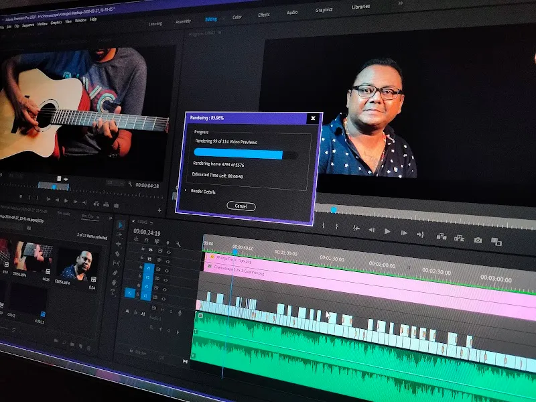Viewport: 536px width, 402px height.
Task: Select the Hand tool
Action: [115, 283]
